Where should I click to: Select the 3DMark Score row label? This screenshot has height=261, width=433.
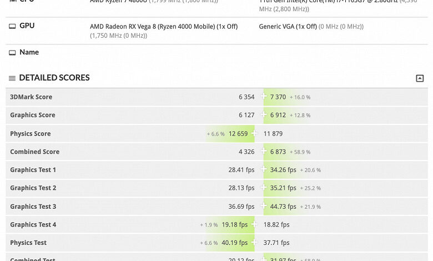31,97
